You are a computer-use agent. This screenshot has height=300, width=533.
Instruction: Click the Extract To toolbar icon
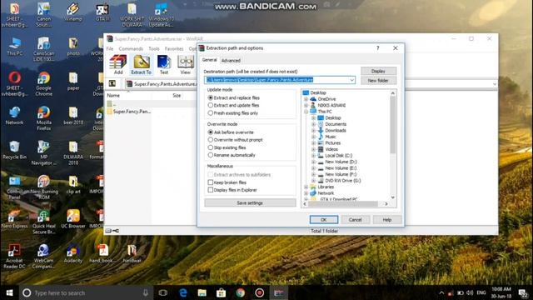click(141, 65)
